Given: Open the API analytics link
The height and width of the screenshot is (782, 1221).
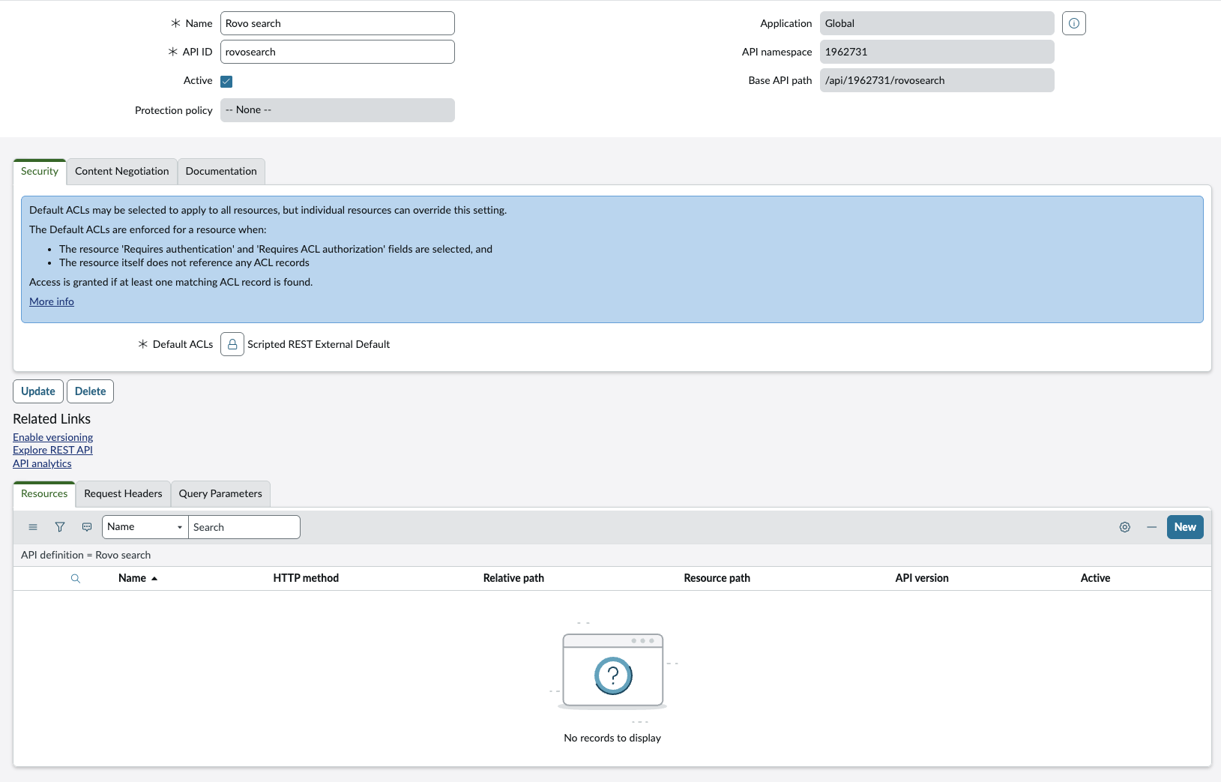Looking at the screenshot, I should (42, 463).
